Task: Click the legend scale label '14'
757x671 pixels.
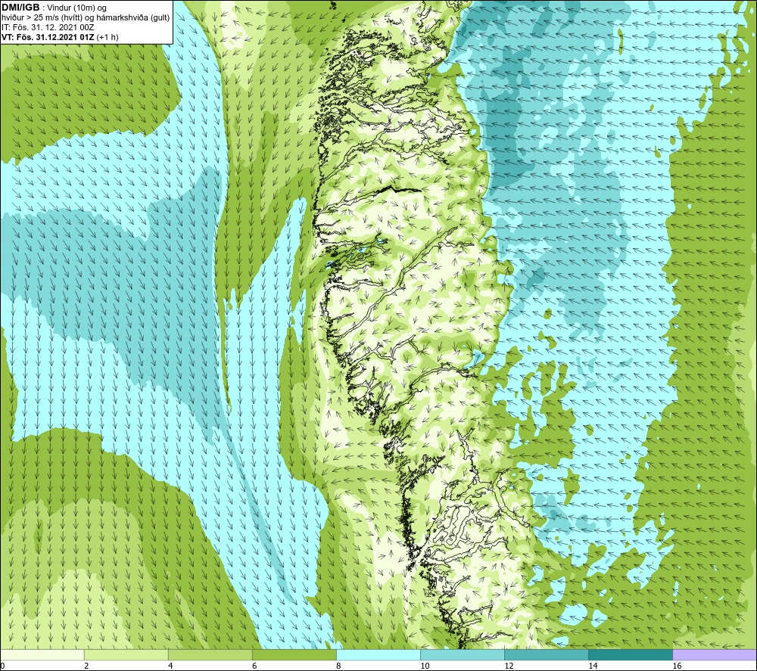Action: (x=593, y=666)
